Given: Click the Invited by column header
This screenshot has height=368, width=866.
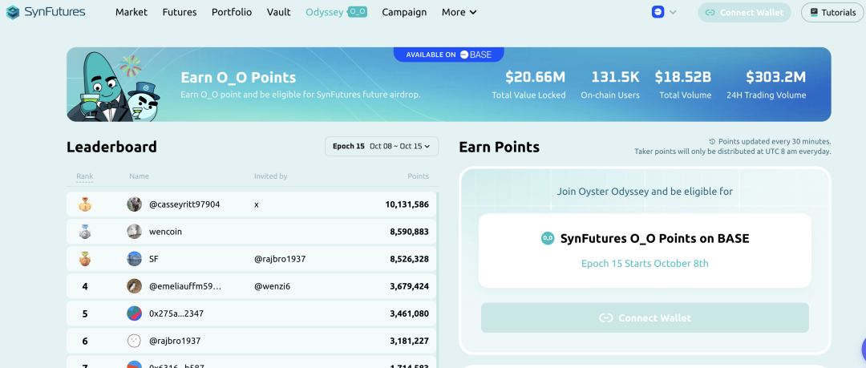Looking at the screenshot, I should [x=271, y=176].
